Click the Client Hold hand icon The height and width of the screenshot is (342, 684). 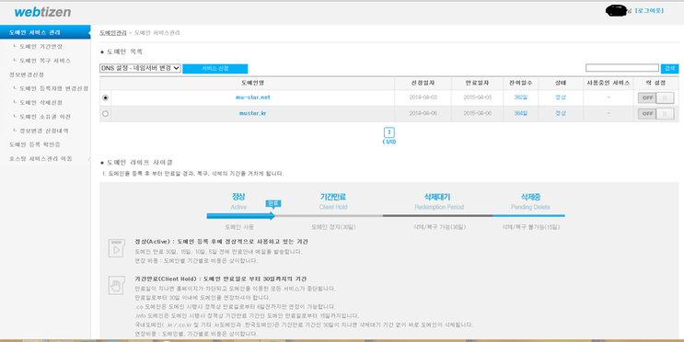(117, 285)
